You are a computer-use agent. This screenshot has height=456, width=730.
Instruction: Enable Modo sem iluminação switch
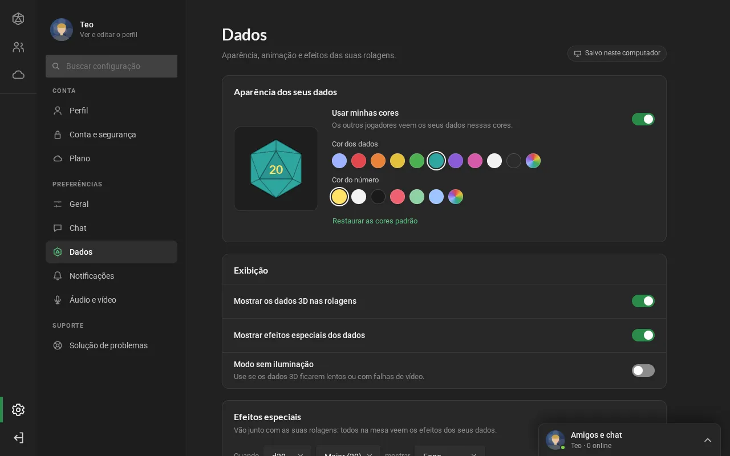click(x=643, y=370)
